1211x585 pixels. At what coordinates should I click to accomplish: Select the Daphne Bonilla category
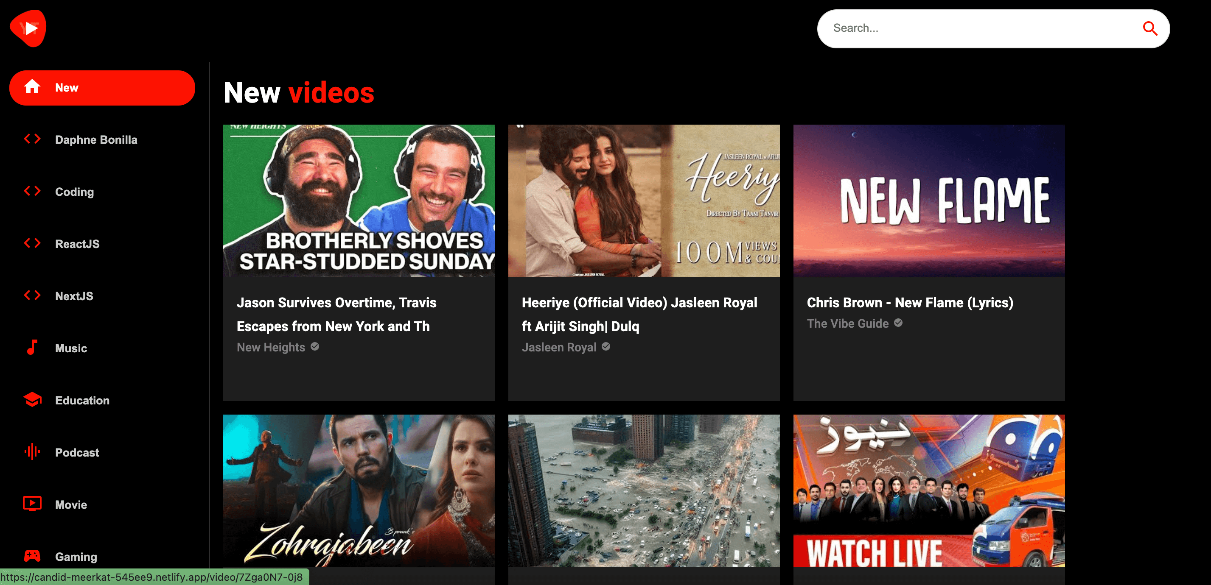tap(102, 139)
